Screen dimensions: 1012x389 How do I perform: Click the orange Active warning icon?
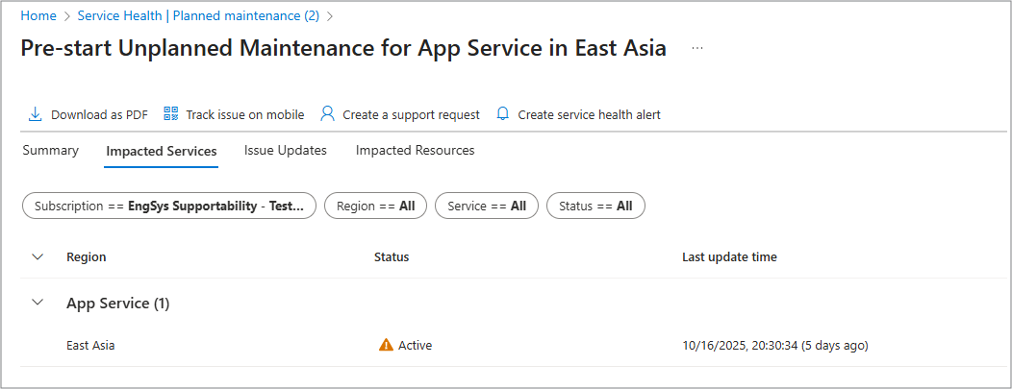[x=386, y=345]
